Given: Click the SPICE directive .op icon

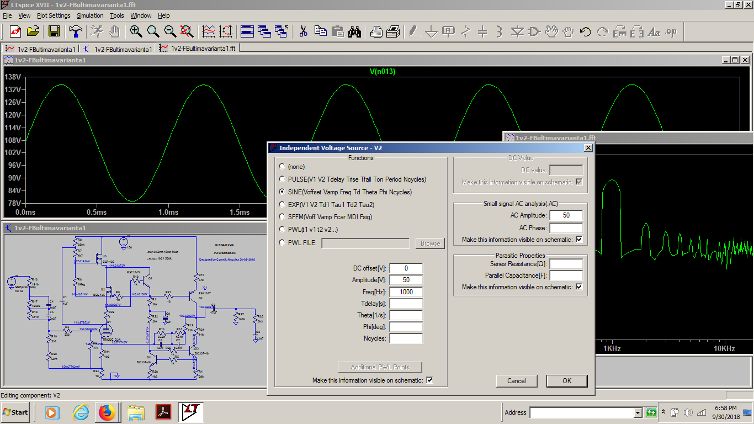Looking at the screenshot, I should (671, 31).
